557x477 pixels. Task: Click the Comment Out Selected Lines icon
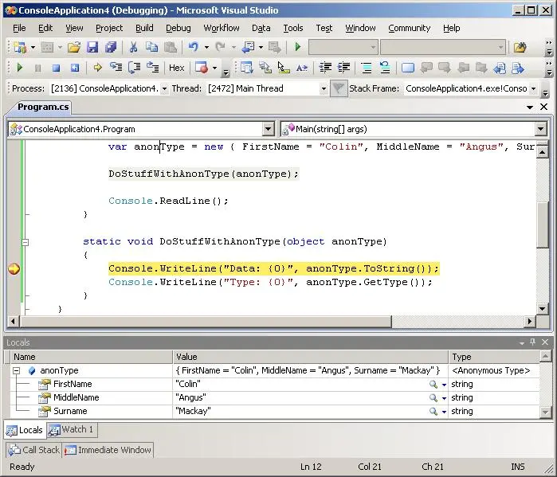367,68
